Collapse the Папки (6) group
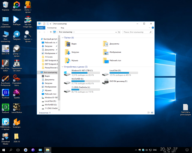 click(x=63, y=38)
